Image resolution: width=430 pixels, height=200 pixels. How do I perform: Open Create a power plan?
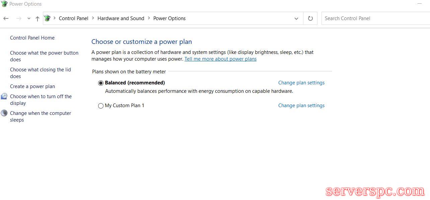click(x=32, y=86)
